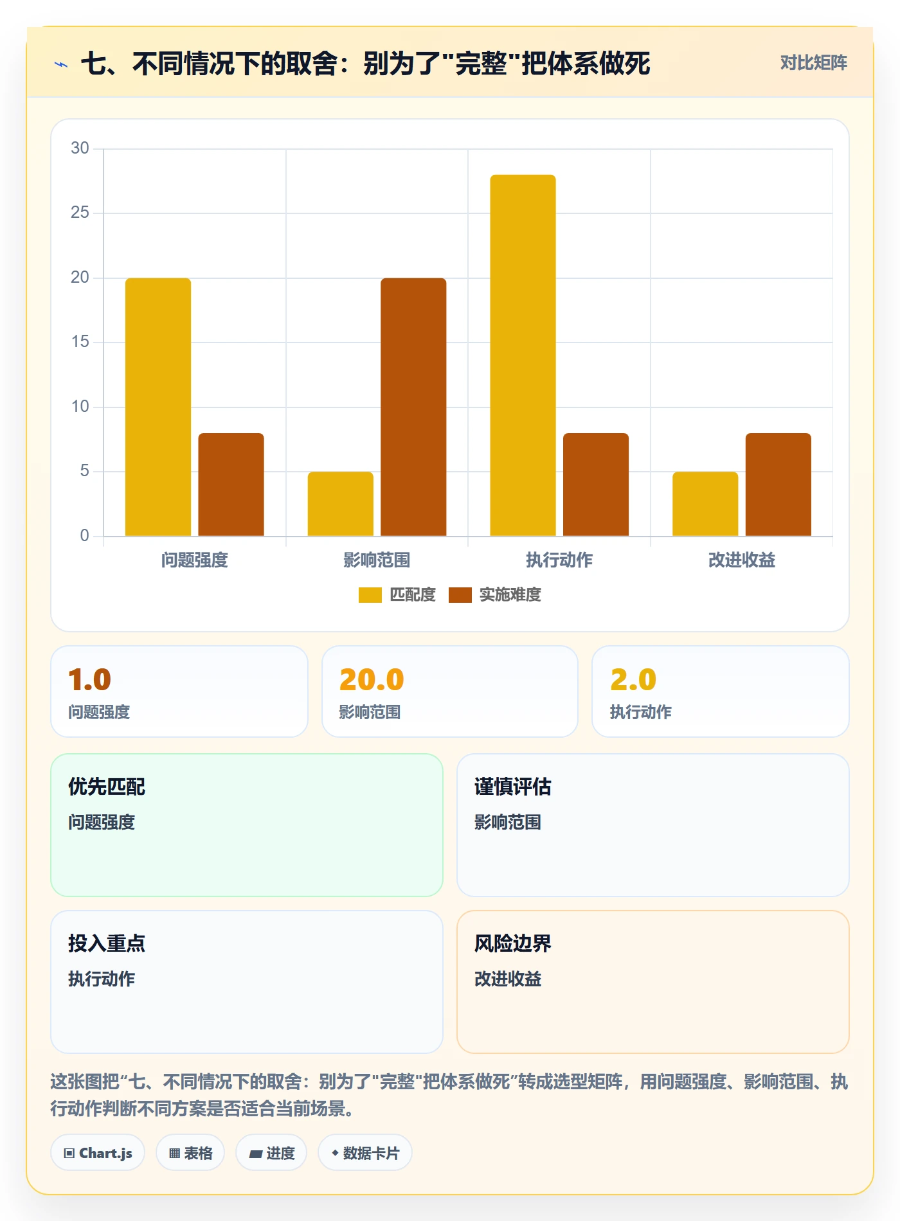Click the bar icon in 进度 chip
Viewport: 900px width, 1221px height.
[x=255, y=1154]
